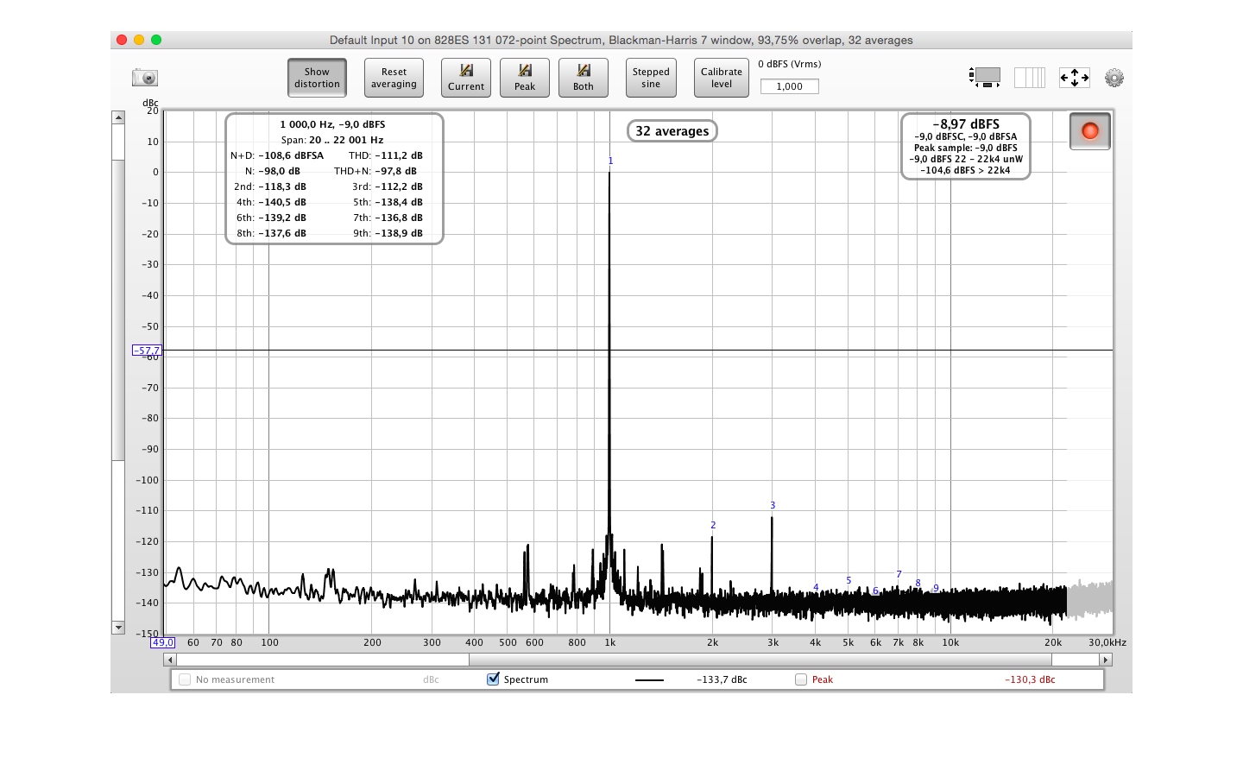Toggle the Show distortion button
The width and height of the screenshot is (1243, 777).
317,78
